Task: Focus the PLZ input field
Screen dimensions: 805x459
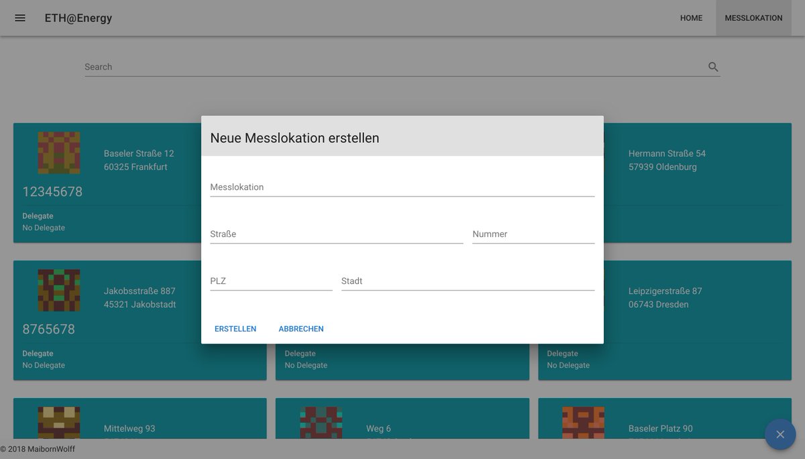Action: click(x=271, y=281)
